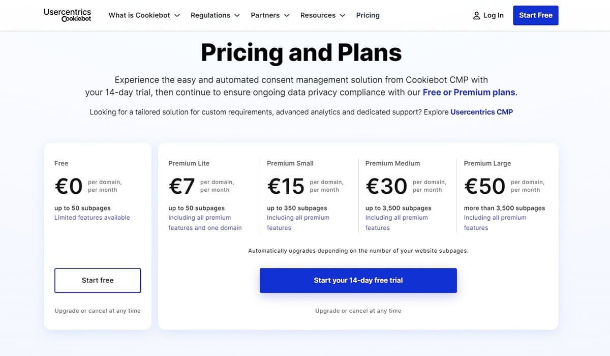The image size is (610, 356).
Task: Click the Start free outlined button
Action: (x=98, y=280)
